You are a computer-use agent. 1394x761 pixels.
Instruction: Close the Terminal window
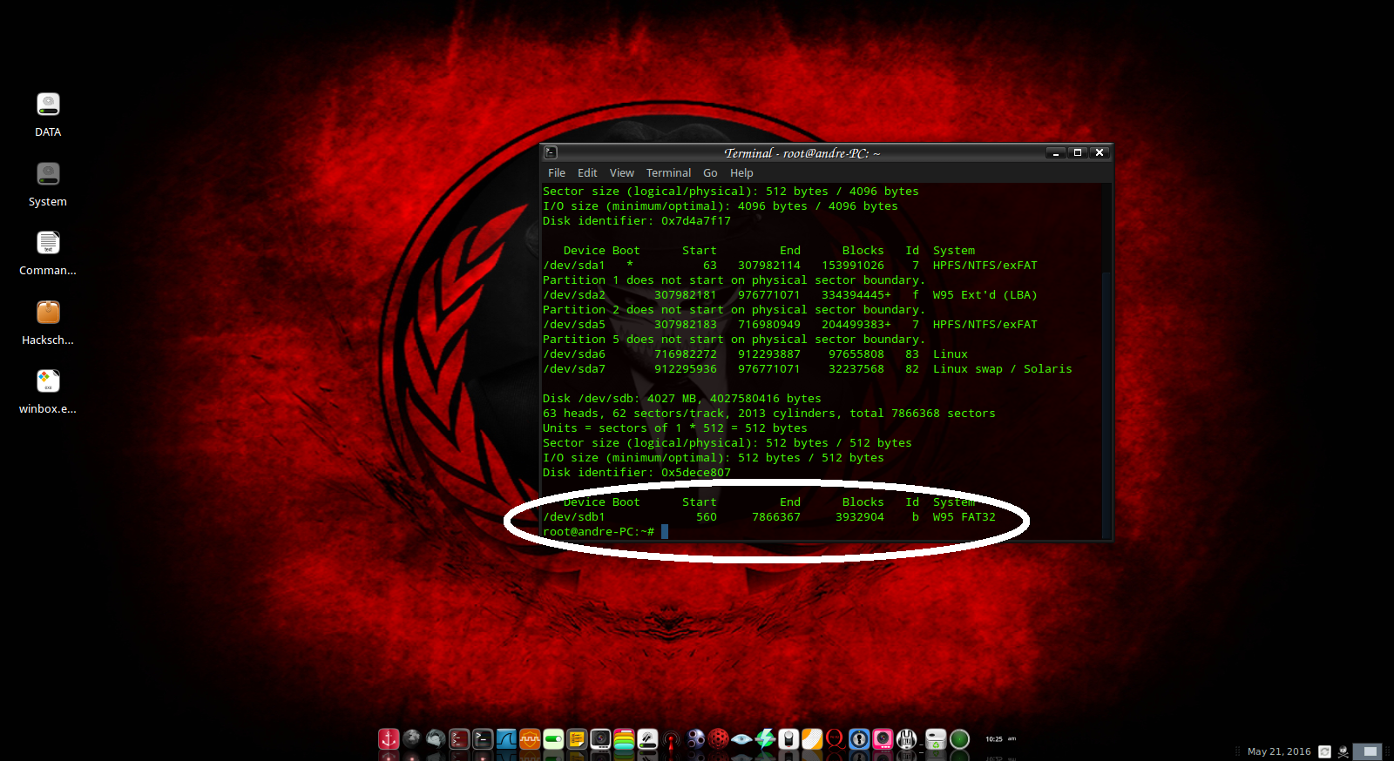point(1100,152)
